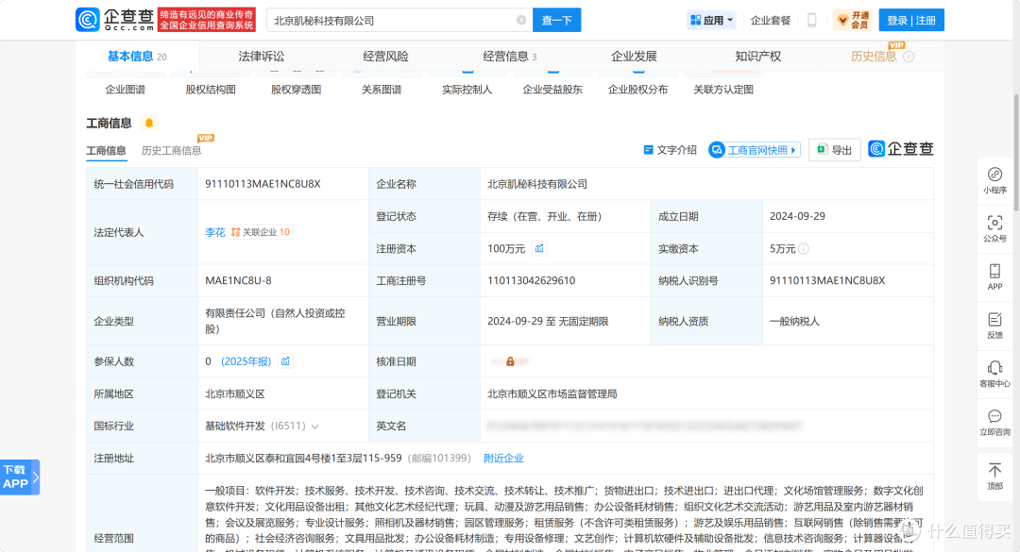1020x552 pixels.
Task: Open 股权穿透图 chart
Action: pyautogui.click(x=296, y=89)
